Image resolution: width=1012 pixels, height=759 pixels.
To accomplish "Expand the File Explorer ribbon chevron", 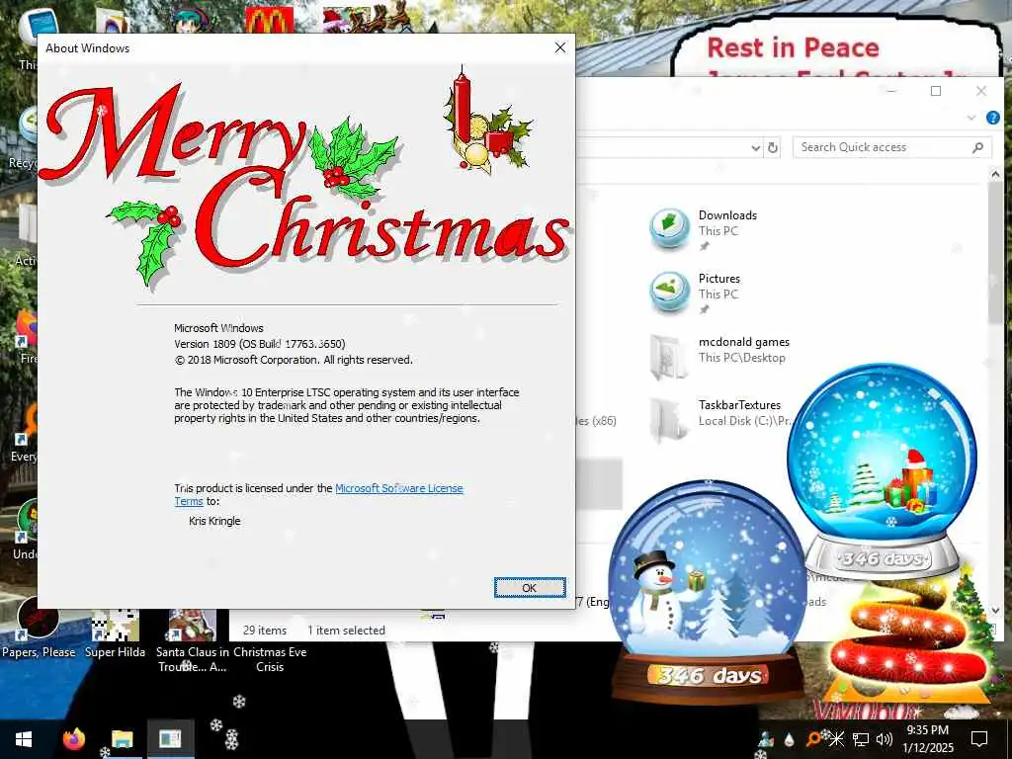I will (971, 118).
